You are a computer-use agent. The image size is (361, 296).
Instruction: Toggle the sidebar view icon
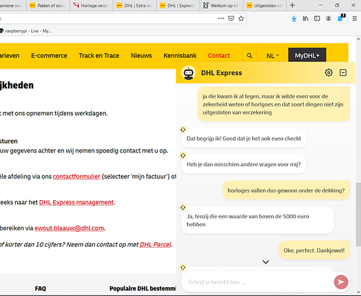click(x=317, y=18)
